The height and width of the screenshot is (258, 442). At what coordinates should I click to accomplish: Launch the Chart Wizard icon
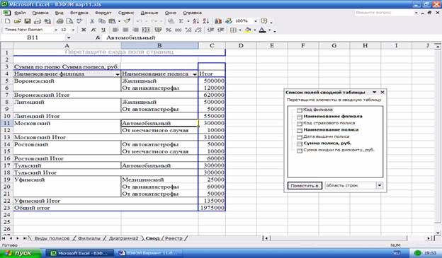point(218,21)
